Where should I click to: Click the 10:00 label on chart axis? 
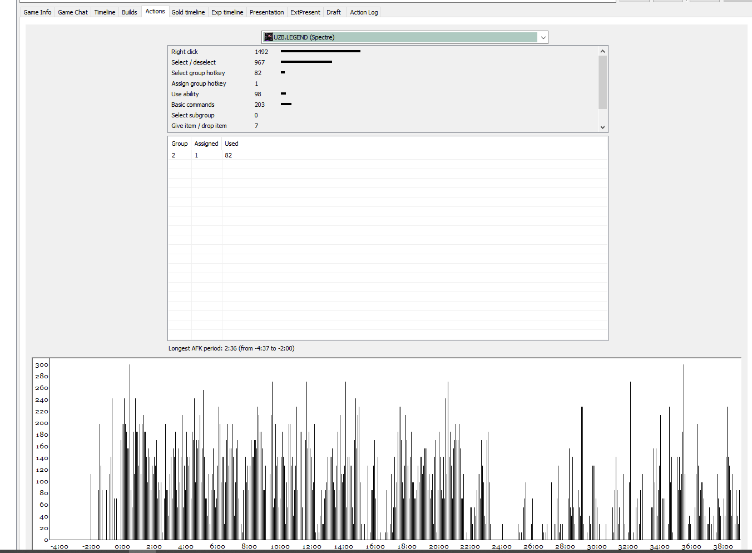(x=280, y=546)
